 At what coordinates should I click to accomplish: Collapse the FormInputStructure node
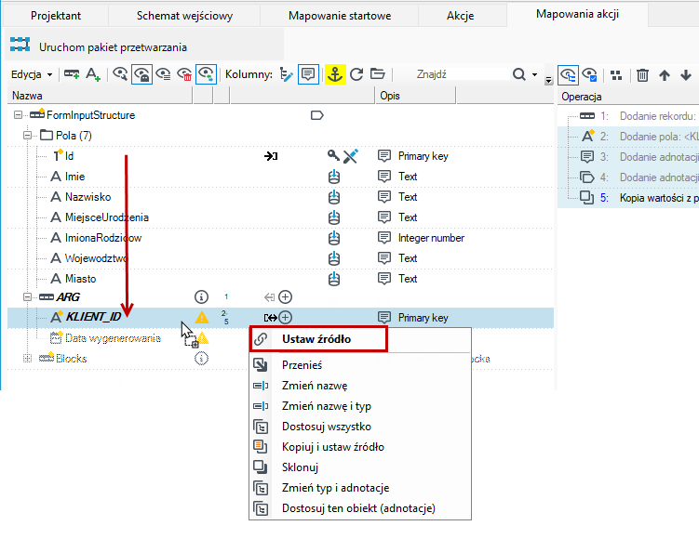18,115
